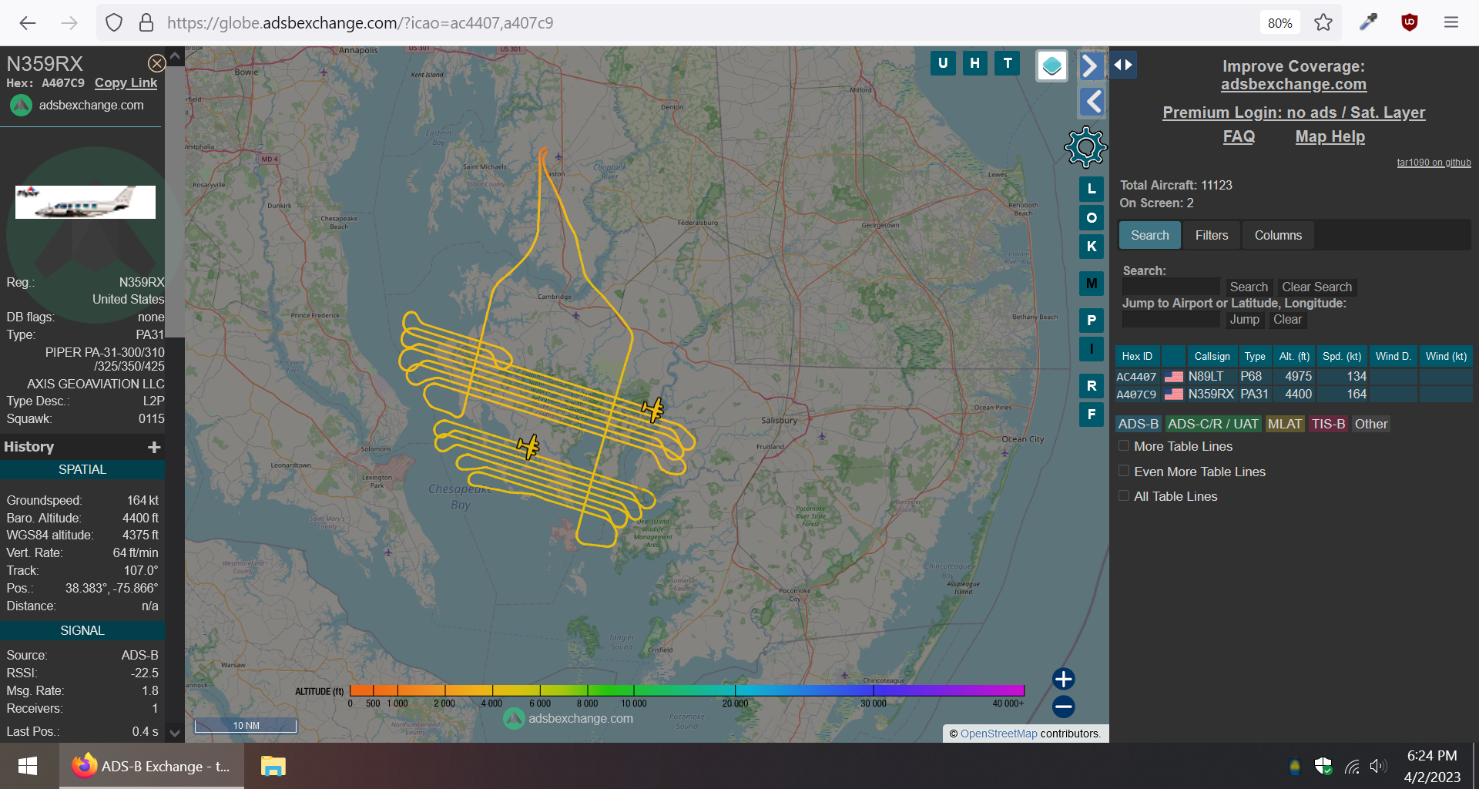Viewport: 1479px width, 789px height.
Task: Zoom out with the minus button
Action: (1064, 707)
